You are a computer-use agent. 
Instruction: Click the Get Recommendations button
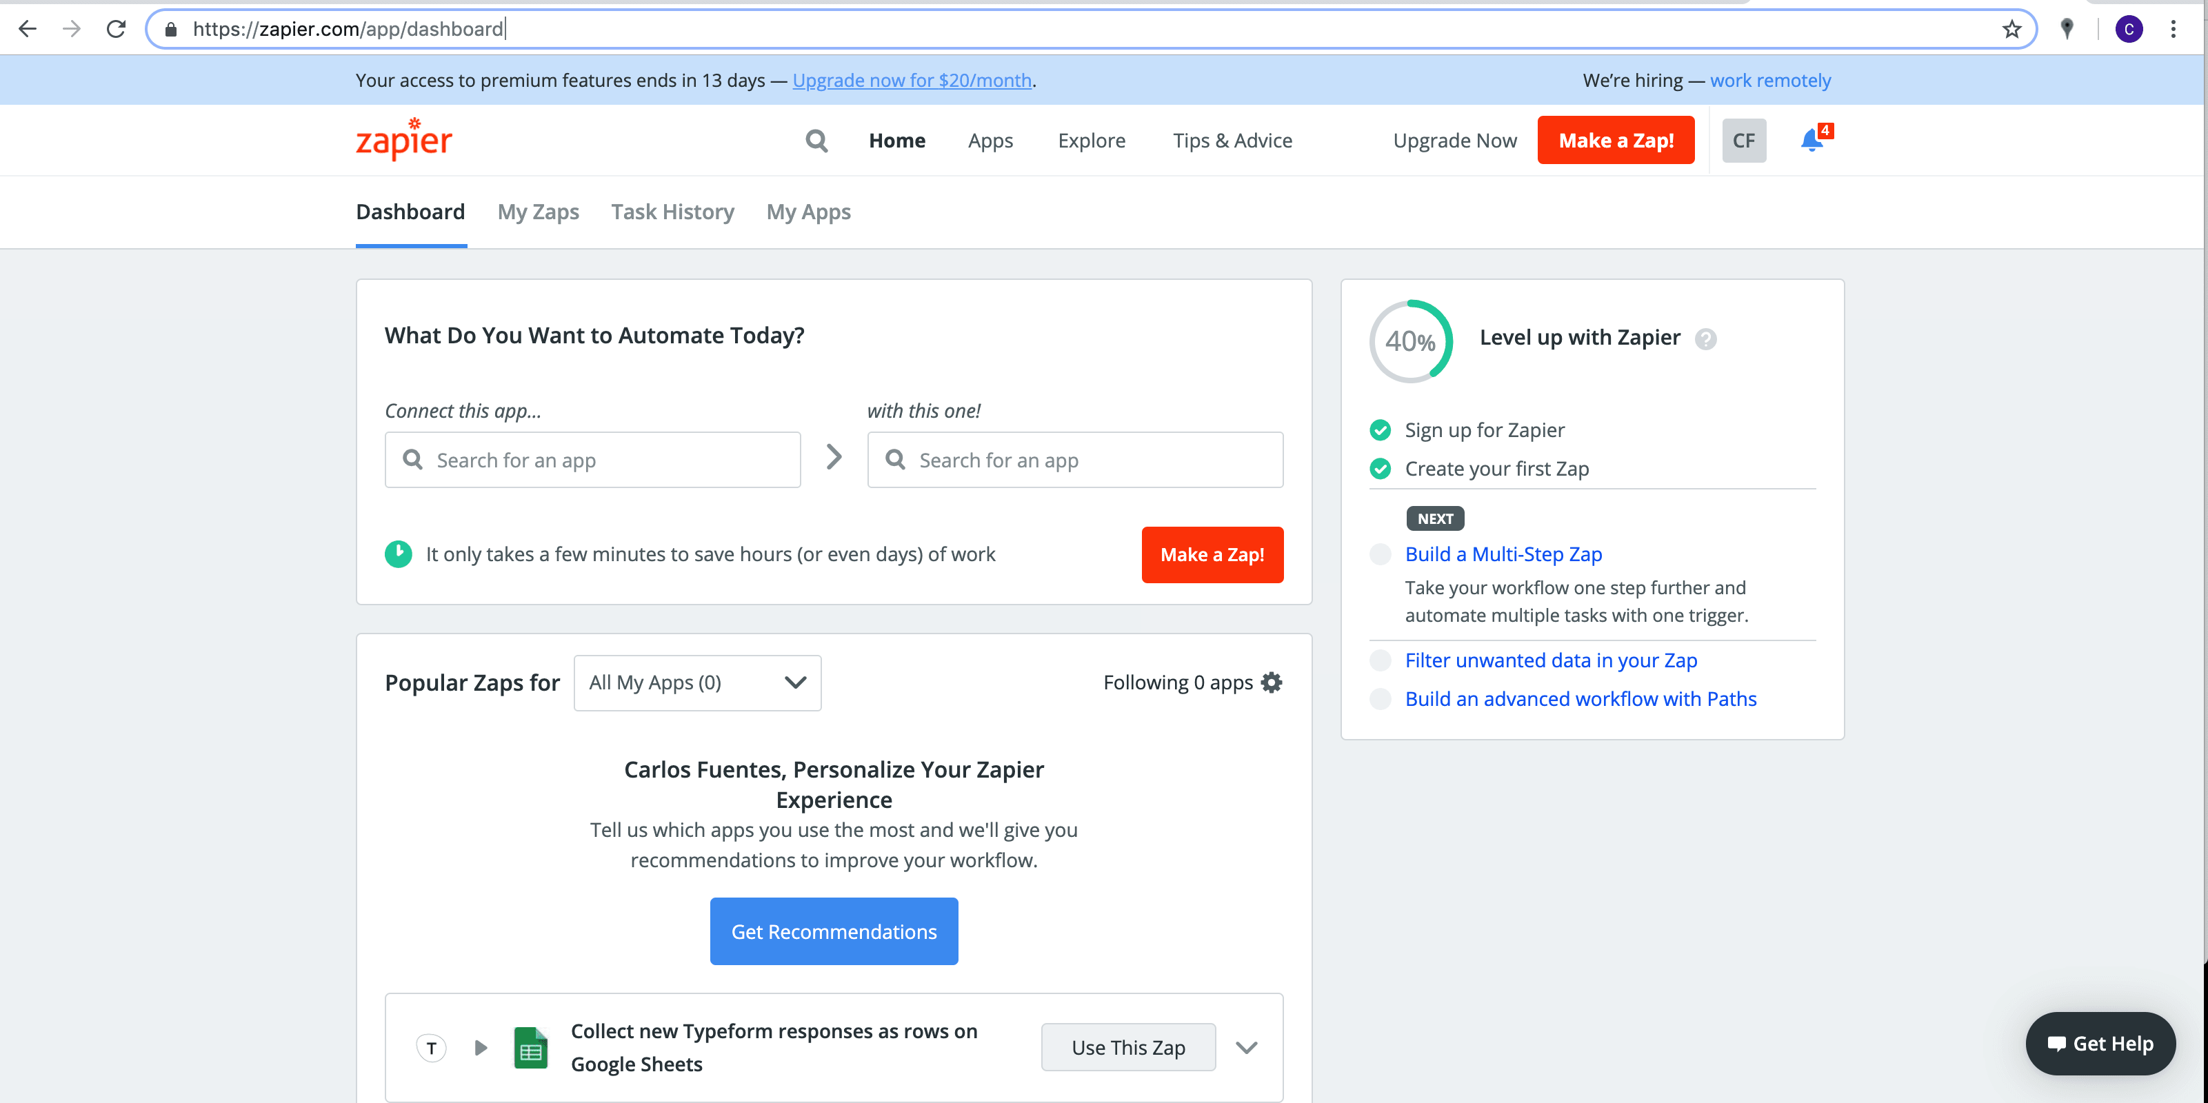coord(833,931)
